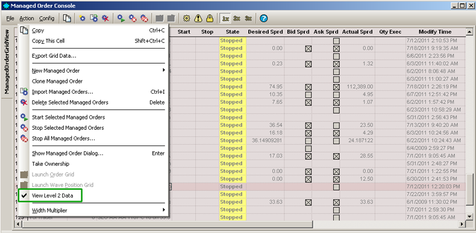Image resolution: width=476 pixels, height=233 pixels.
Task: Open the Config menu
Action: click(47, 19)
